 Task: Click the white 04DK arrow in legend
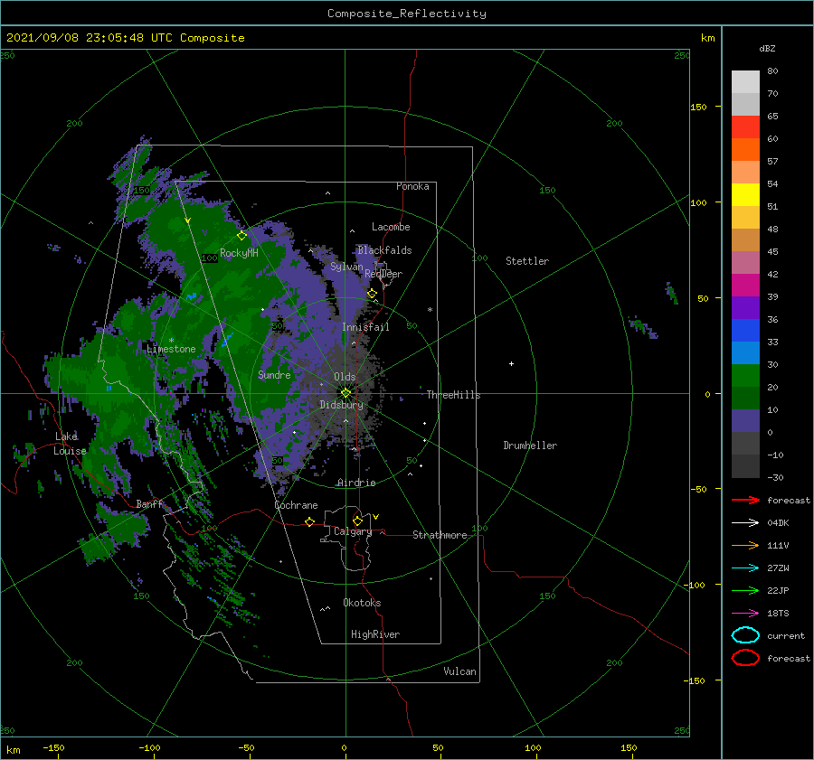point(745,523)
